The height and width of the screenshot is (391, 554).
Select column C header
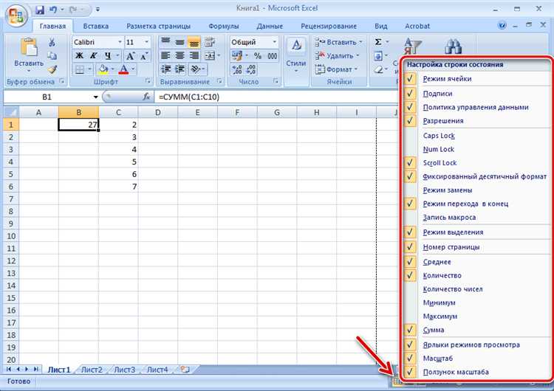click(x=118, y=113)
